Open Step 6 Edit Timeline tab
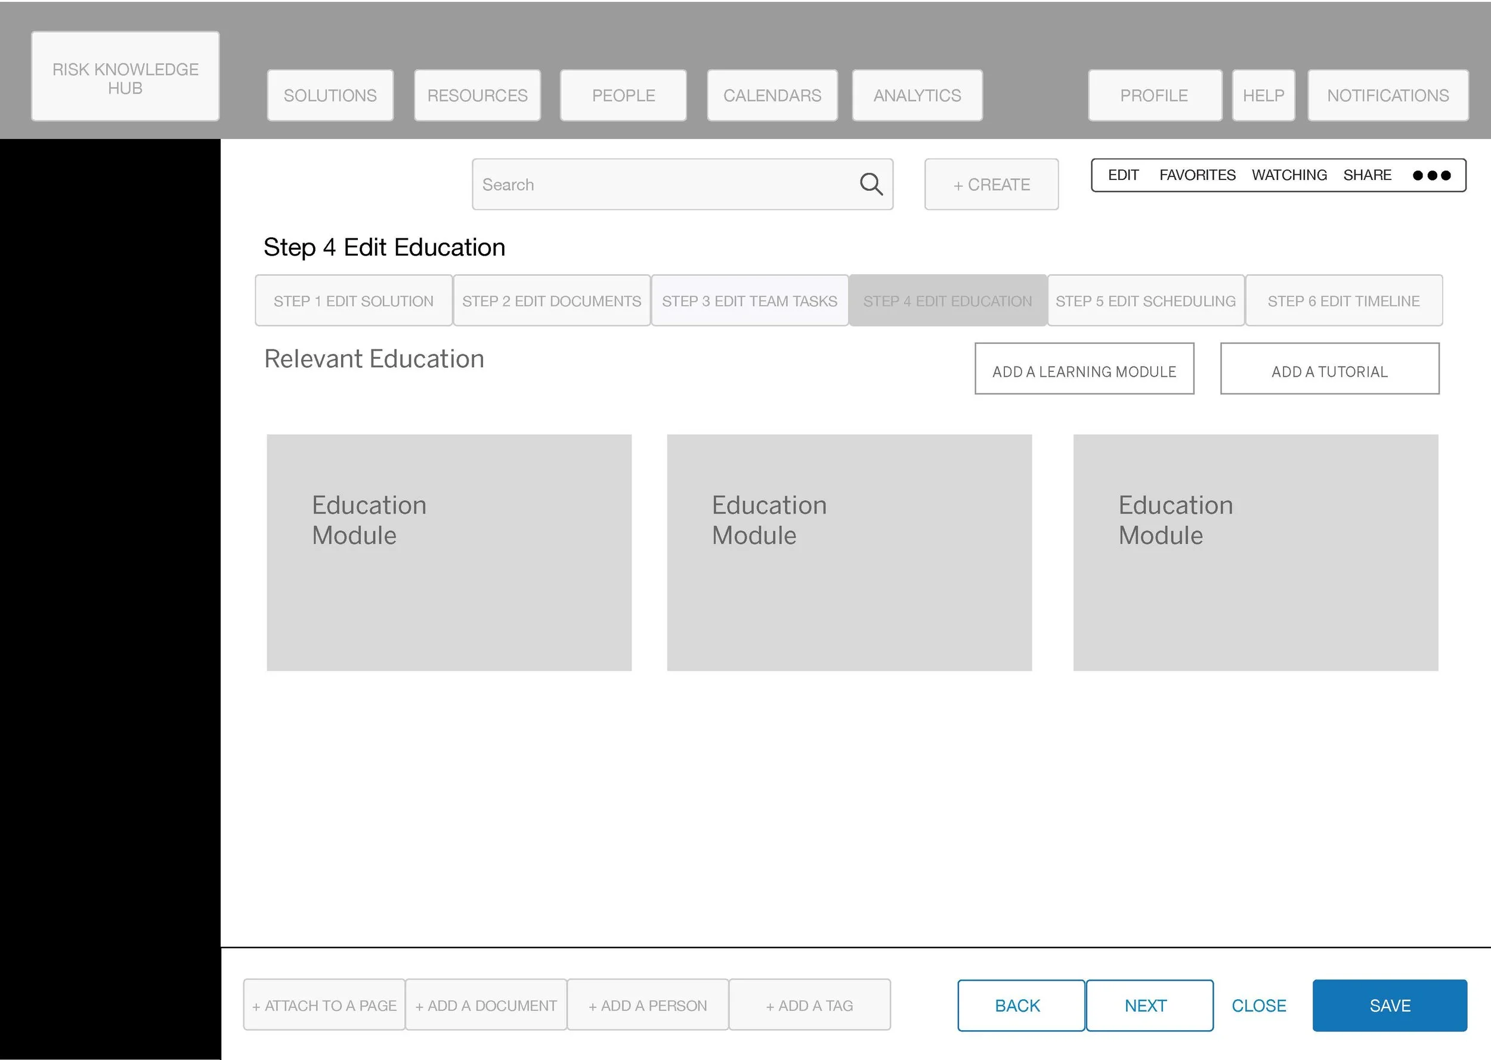The width and height of the screenshot is (1491, 1060). (1344, 301)
